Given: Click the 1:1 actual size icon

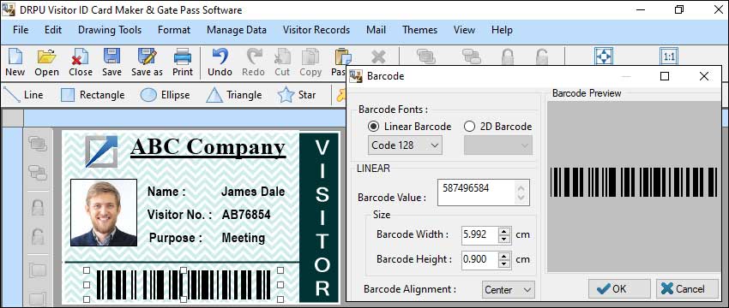Looking at the screenshot, I should [x=669, y=56].
